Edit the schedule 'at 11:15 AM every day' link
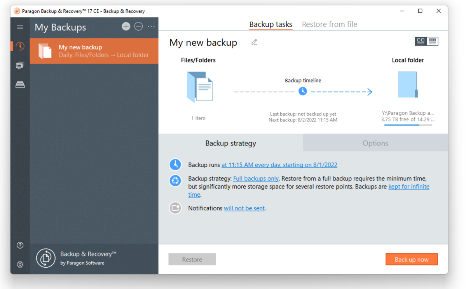Viewport: 466px width, 289px height. [279, 165]
